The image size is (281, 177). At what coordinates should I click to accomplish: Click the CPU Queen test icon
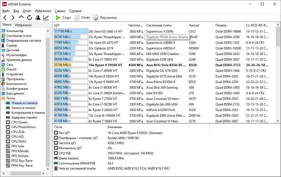pos(8,122)
